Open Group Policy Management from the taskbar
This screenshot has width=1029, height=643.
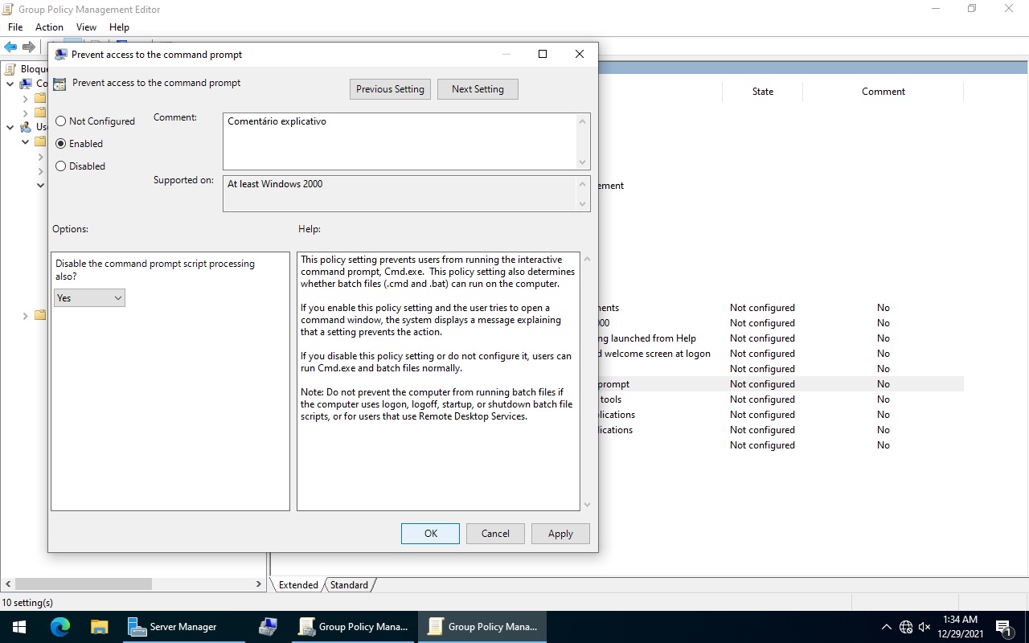482,626
